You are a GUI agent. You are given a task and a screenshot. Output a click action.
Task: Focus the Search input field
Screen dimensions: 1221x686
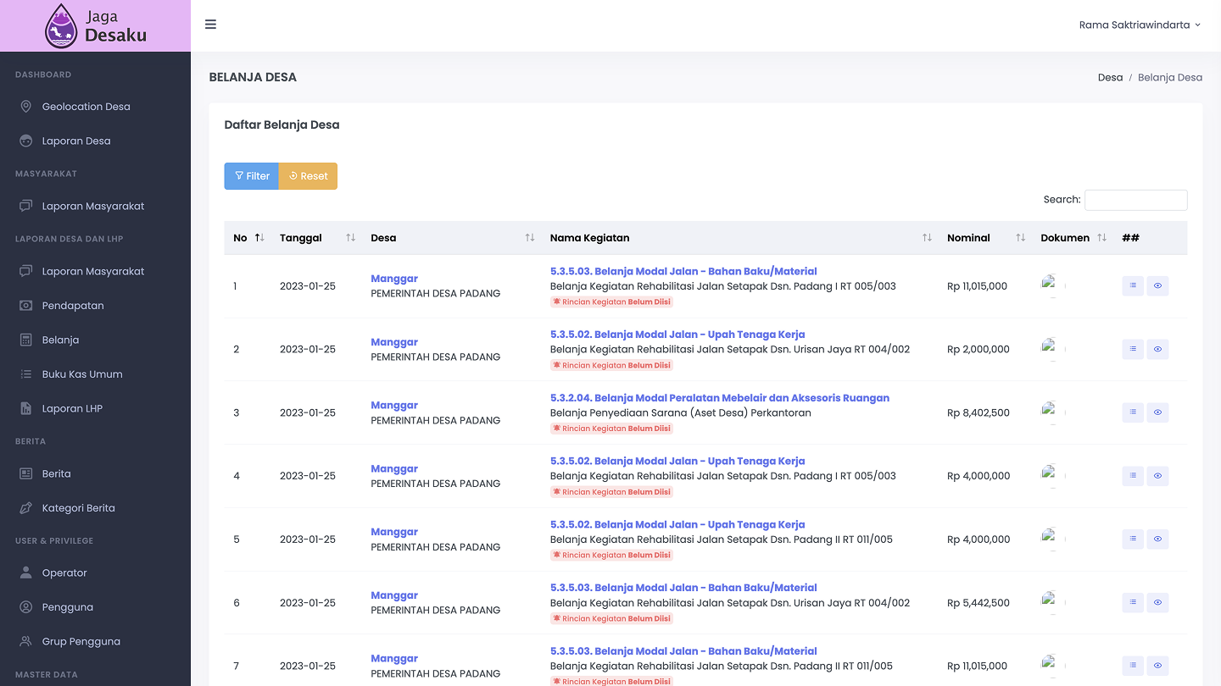pyautogui.click(x=1136, y=200)
